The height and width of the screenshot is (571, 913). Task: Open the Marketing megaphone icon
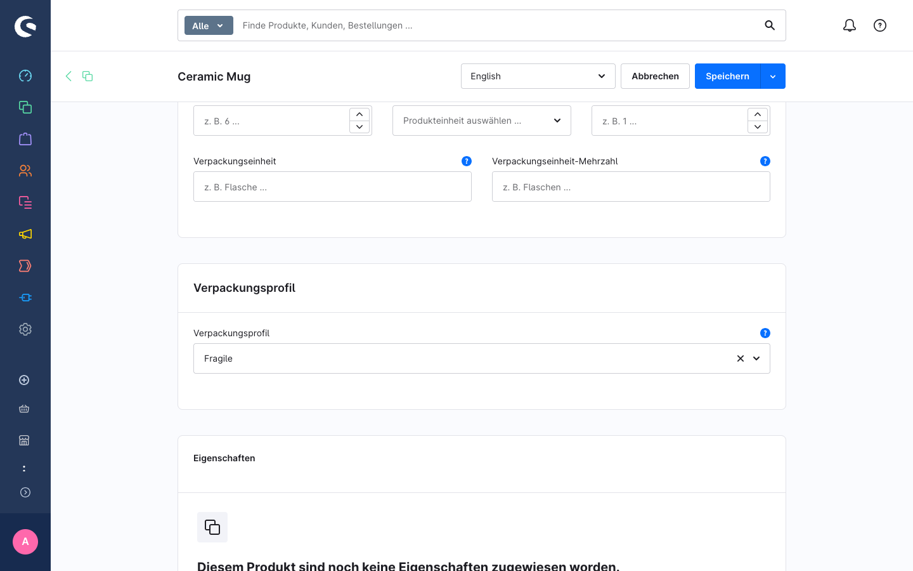pos(25,234)
